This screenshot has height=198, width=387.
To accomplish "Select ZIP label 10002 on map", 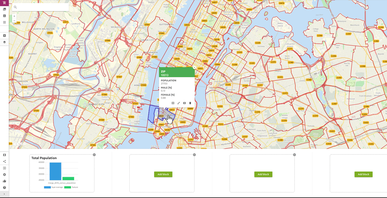I will pyautogui.click(x=183, y=122).
